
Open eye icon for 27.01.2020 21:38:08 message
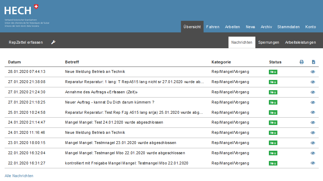pos(313,82)
